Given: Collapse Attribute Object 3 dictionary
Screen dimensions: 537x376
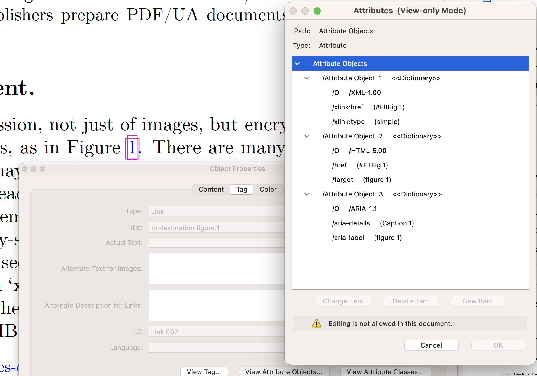Looking at the screenshot, I should (307, 194).
